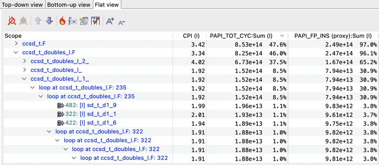This screenshot has height=165, width=379.
Task: Collapse the ccsd_t_doubles_l_1_ procedure
Action: tap(24, 79)
